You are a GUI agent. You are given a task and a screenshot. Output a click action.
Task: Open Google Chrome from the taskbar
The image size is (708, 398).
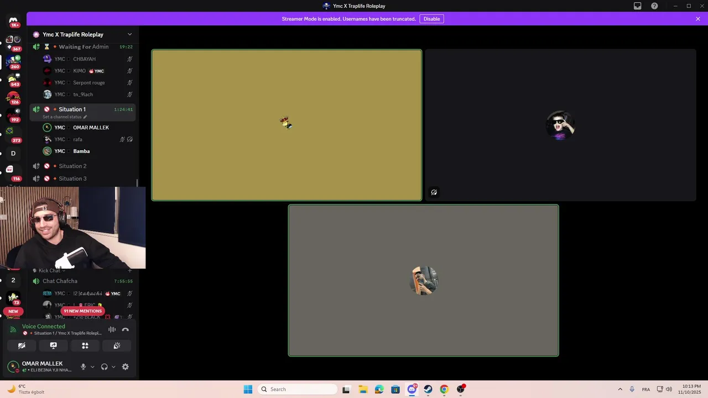tap(444, 389)
